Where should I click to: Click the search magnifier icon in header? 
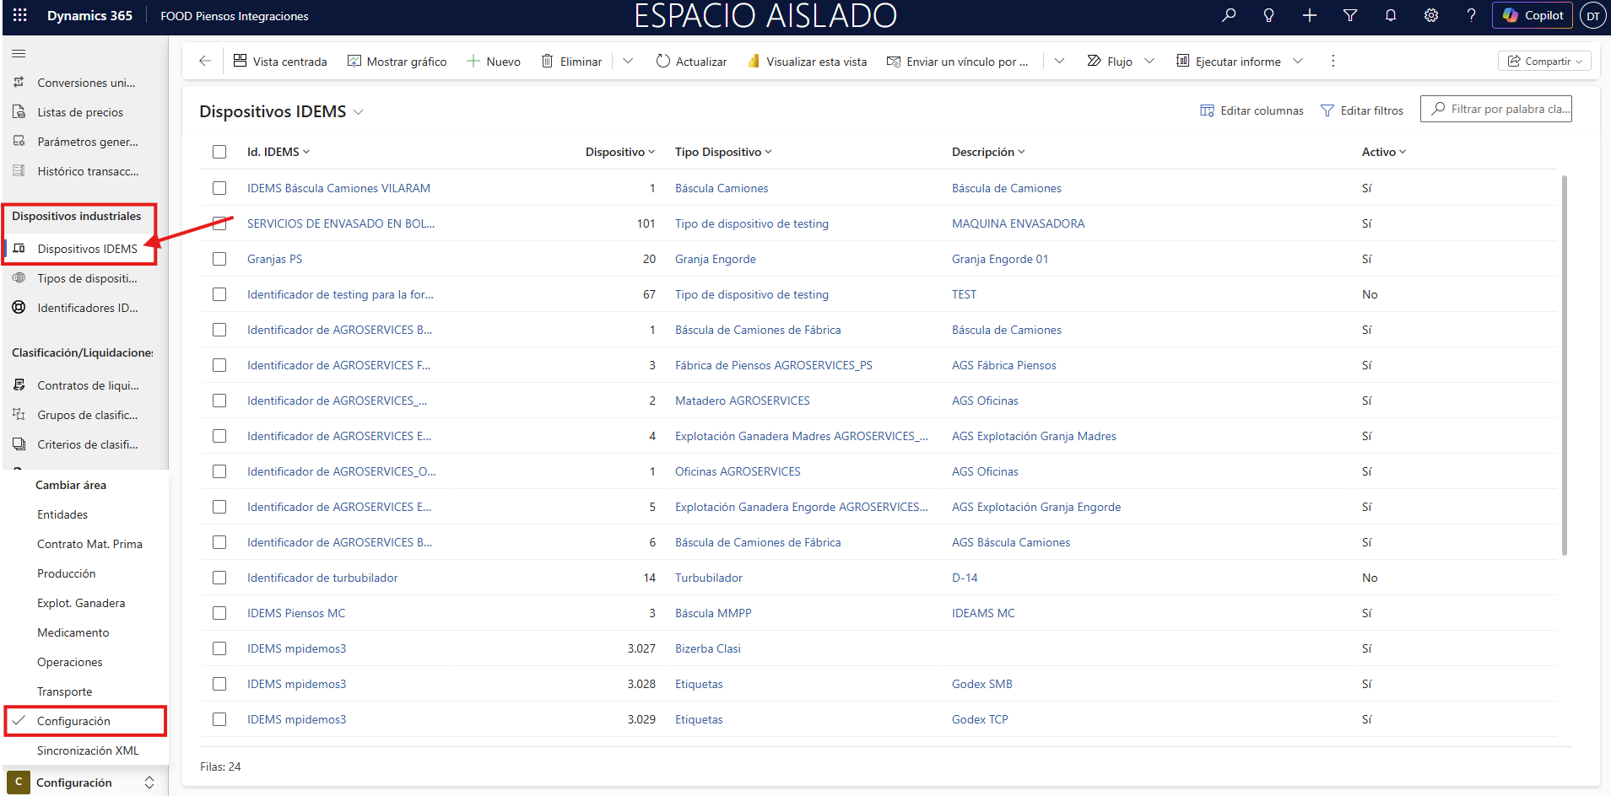[1229, 15]
